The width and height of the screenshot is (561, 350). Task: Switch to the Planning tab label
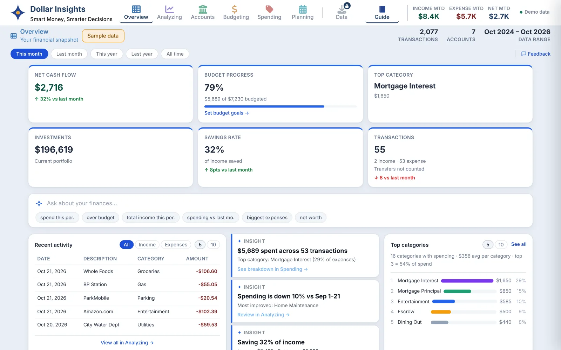point(303,17)
